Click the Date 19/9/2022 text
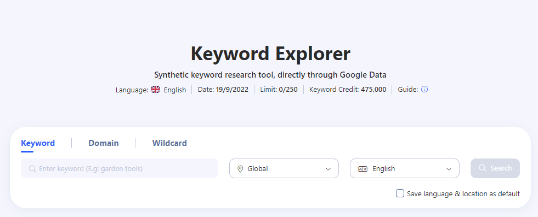The width and height of the screenshot is (538, 217). (223, 90)
